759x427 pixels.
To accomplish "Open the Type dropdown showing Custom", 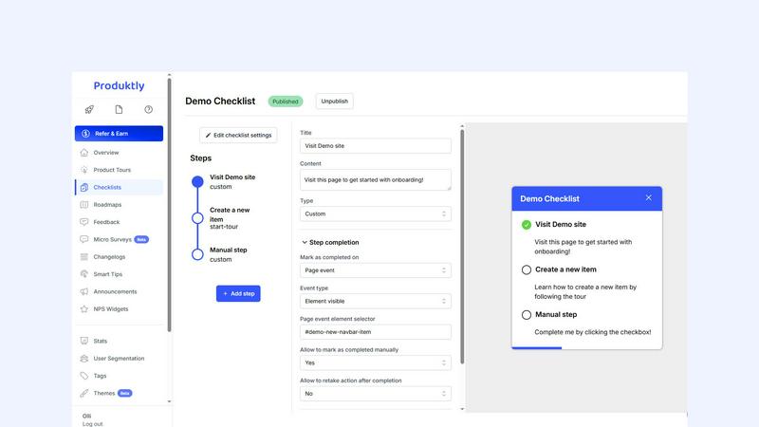I will click(376, 214).
